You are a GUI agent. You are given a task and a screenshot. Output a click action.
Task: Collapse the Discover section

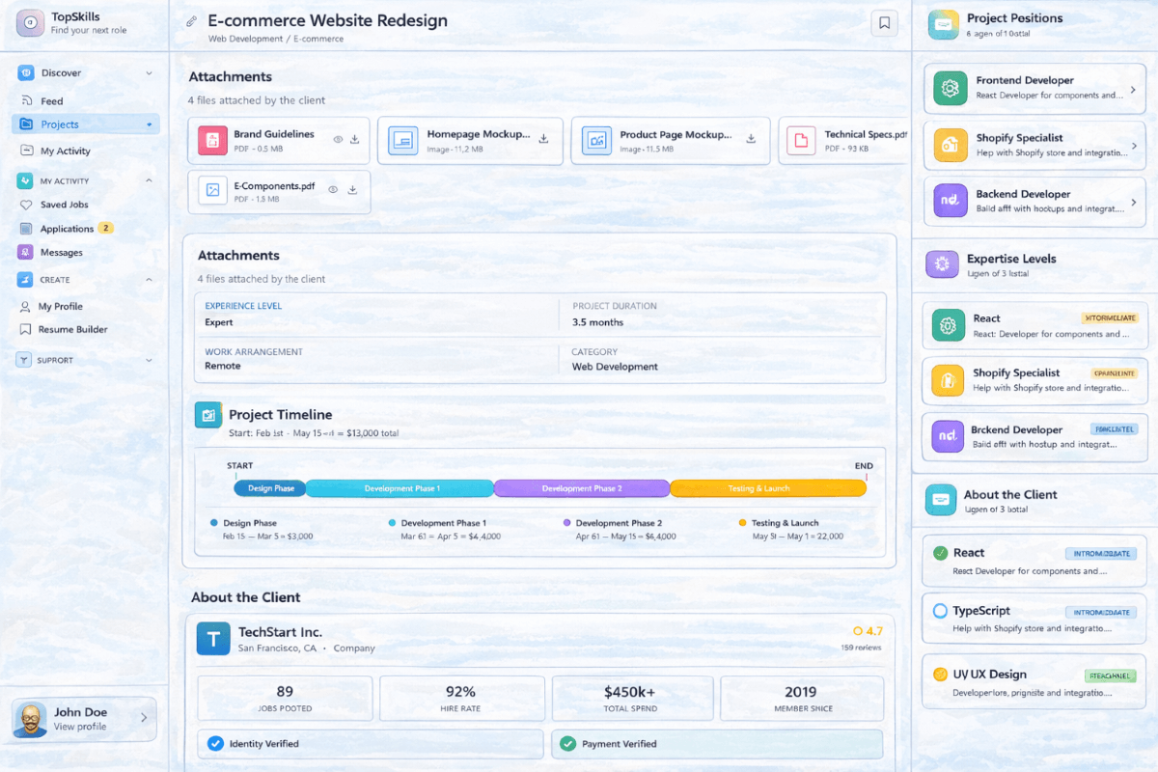coord(147,72)
